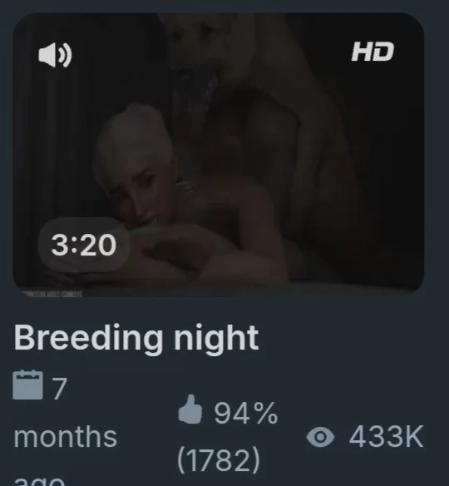The height and width of the screenshot is (486, 449).
Task: Click the 94% rating percentage
Action: 246,413
